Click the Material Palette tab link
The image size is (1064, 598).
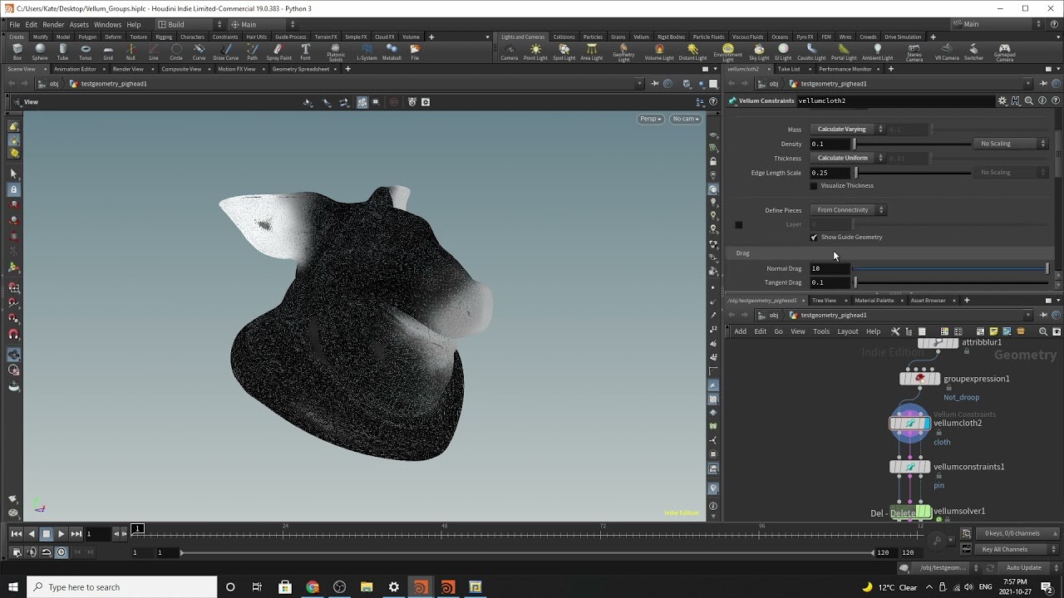pyautogui.click(x=874, y=300)
